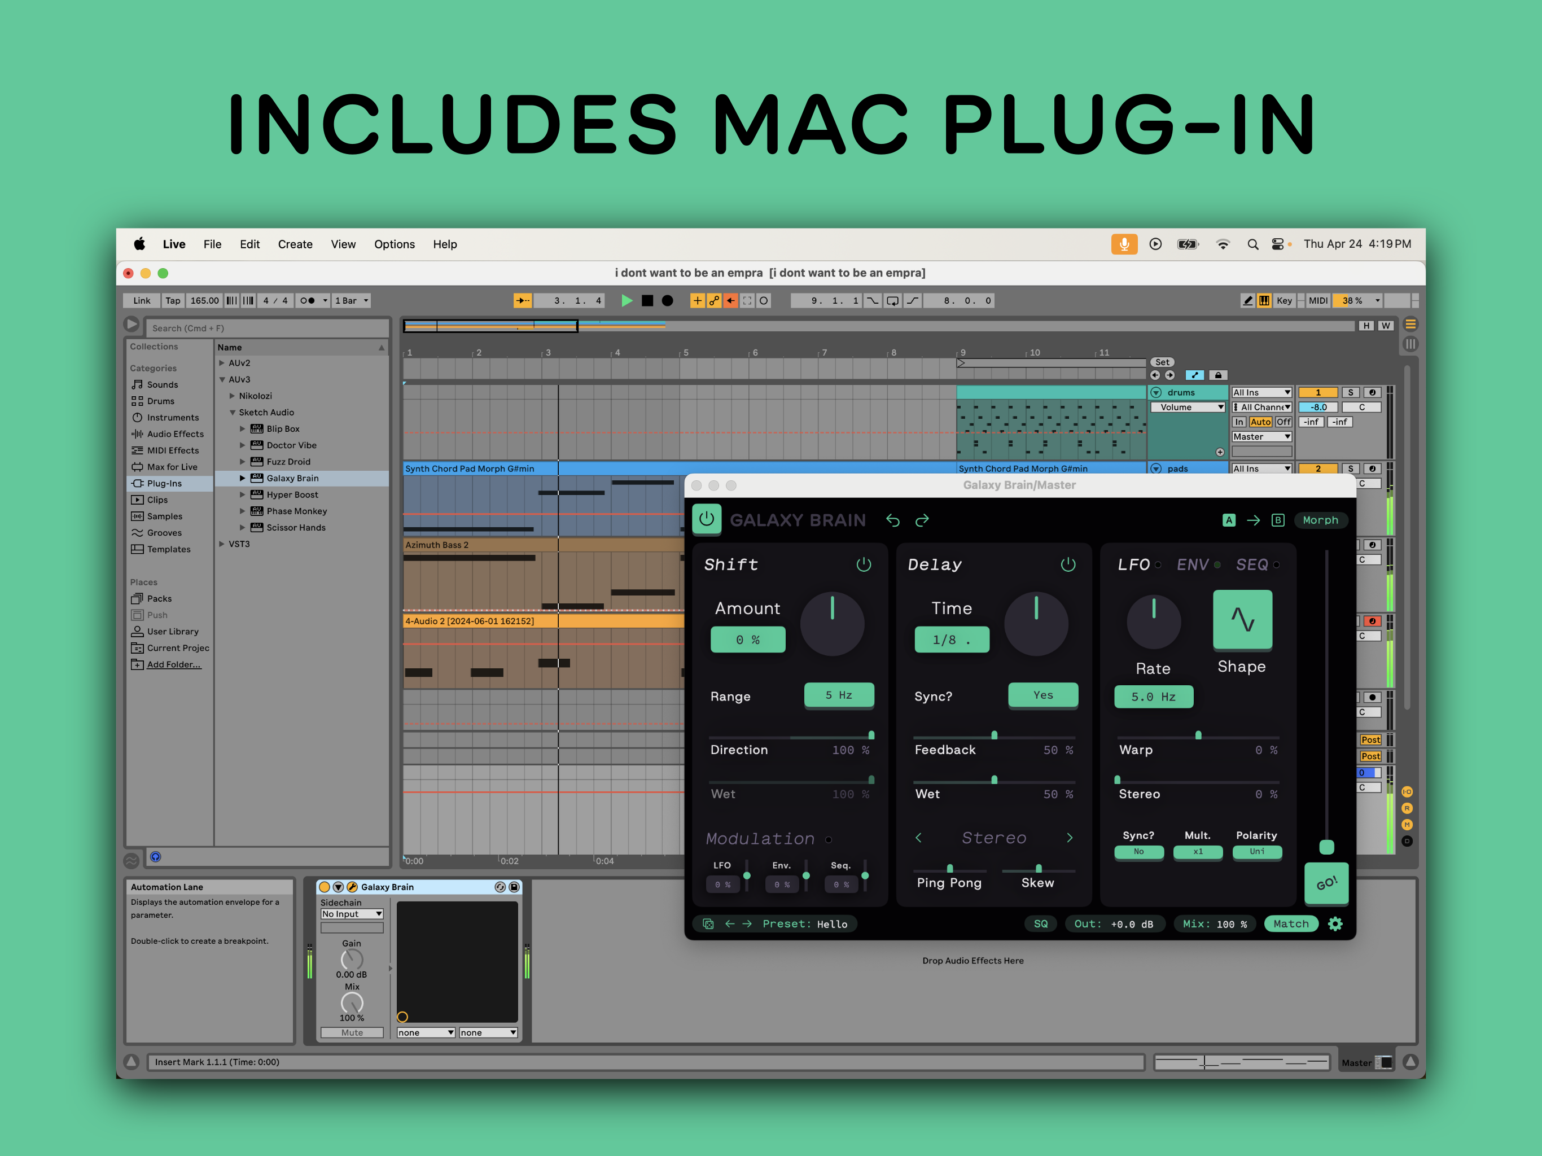Open the Options menu
The height and width of the screenshot is (1156, 1542).
pos(394,244)
